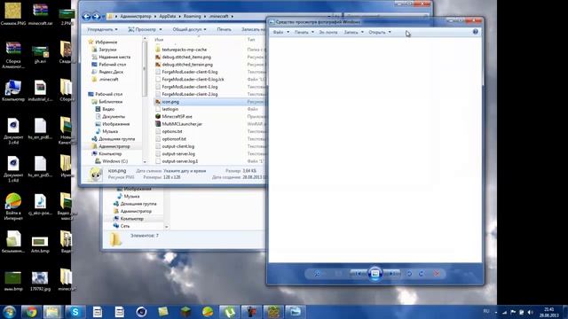Image resolution: width=568 pixels, height=319 pixels.
Task: Open the Запись menu in Photo Viewer
Action: pos(353,32)
